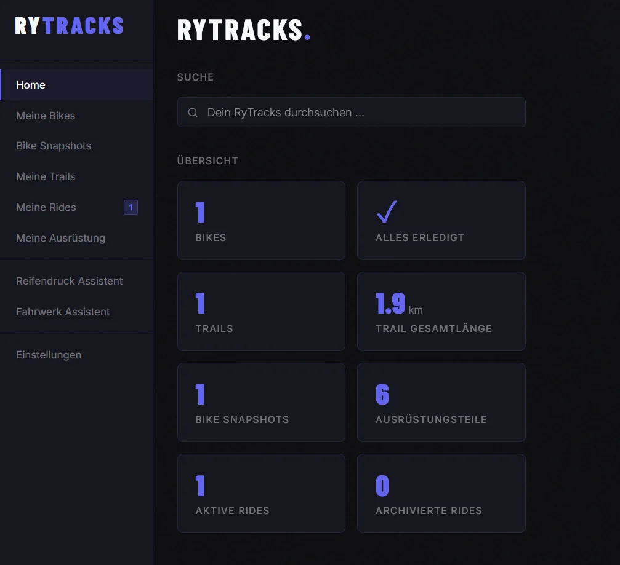Open the Ausrüstungsteile card
620x565 pixels.
[441, 402]
